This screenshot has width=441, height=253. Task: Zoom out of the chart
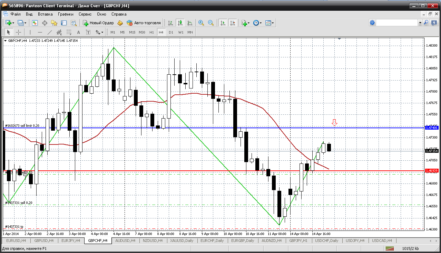click(x=211, y=23)
